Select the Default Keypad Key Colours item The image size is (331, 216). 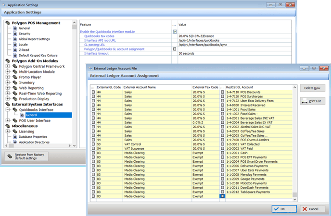click(x=38, y=56)
